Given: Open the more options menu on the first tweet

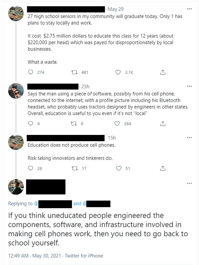Looking at the screenshot, I should pos(189,9).
